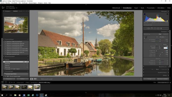This screenshot has height=97, width=172.
Task: Collapse the Histogram panel
Action: (x=168, y=11)
